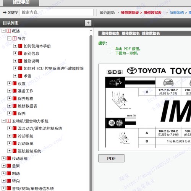Click red book icon beside 保养规格
This screenshot has height=191, width=191.
tap(15, 98)
